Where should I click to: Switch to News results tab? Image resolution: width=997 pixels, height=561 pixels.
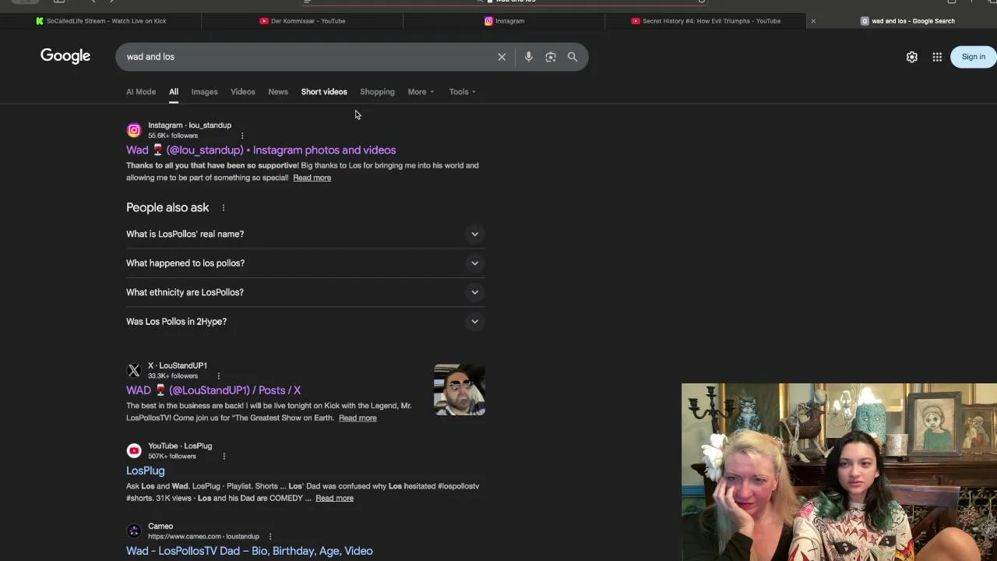(x=278, y=92)
